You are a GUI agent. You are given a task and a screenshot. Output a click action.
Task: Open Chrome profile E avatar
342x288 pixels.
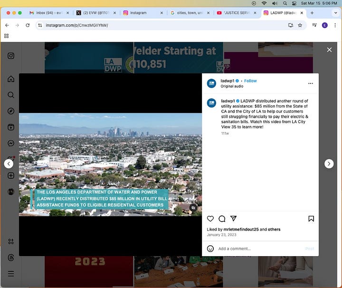[x=325, y=25]
